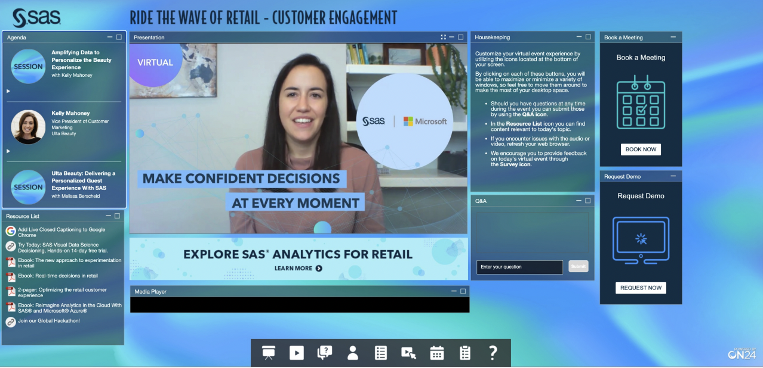Minimize the Agenda panel
The width and height of the screenshot is (763, 368).
pyautogui.click(x=109, y=37)
